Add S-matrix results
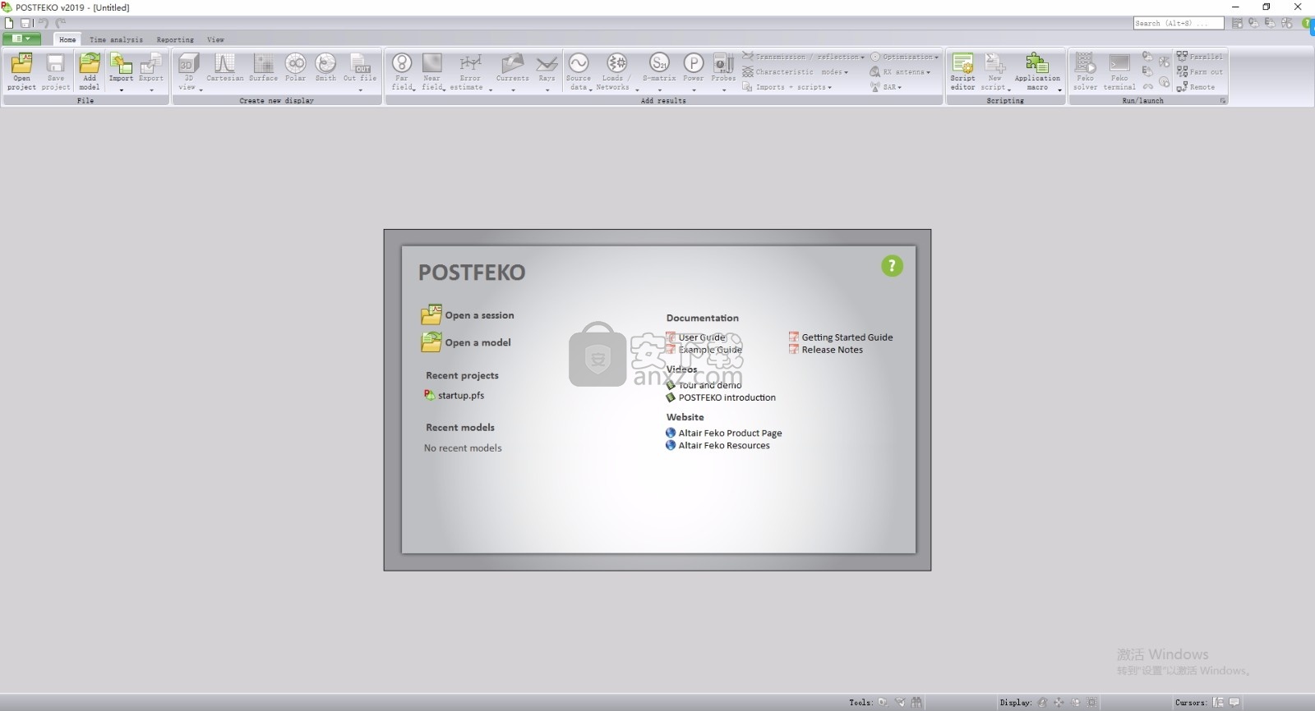 pyautogui.click(x=659, y=72)
